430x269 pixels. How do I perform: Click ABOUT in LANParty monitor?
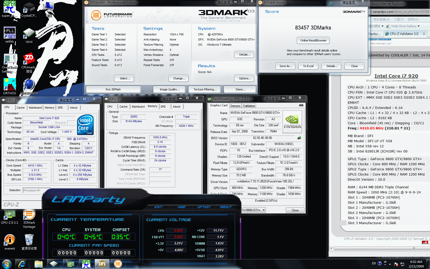(226, 207)
